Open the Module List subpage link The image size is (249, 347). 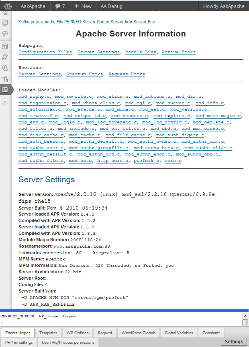click(141, 52)
